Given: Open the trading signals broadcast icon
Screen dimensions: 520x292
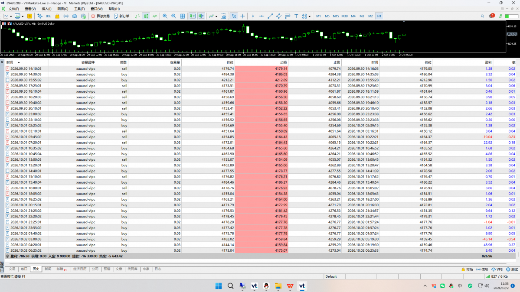Looking at the screenshot, I should (x=66, y=16).
